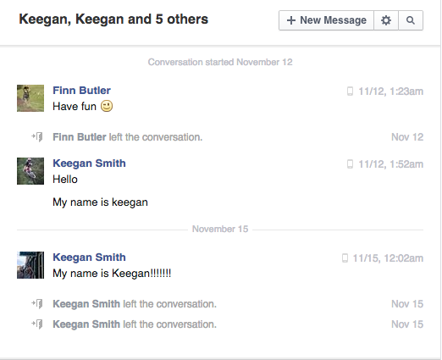Click leave icon beside Finn Butler left notice
This screenshot has width=442, height=360.
tap(37, 137)
